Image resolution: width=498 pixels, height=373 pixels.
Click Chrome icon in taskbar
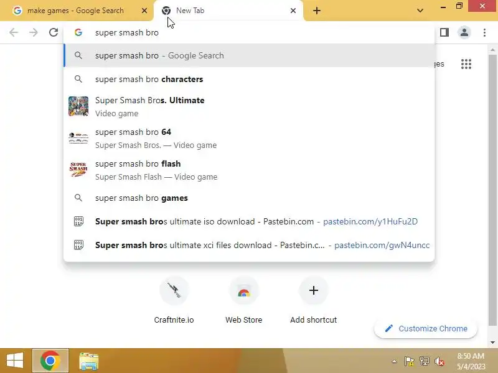tap(50, 361)
